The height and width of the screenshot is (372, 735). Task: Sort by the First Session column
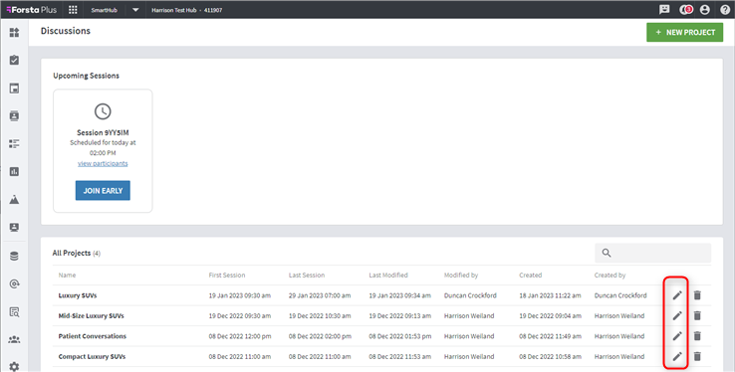[x=227, y=276]
